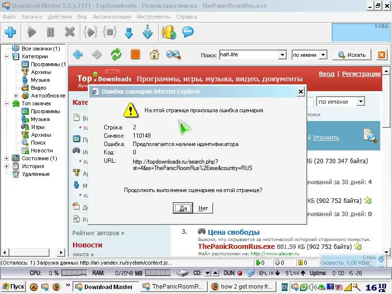The image size is (392, 294).
Task: Switch to ThePanicRoomR... taskbar window
Action: [174, 287]
